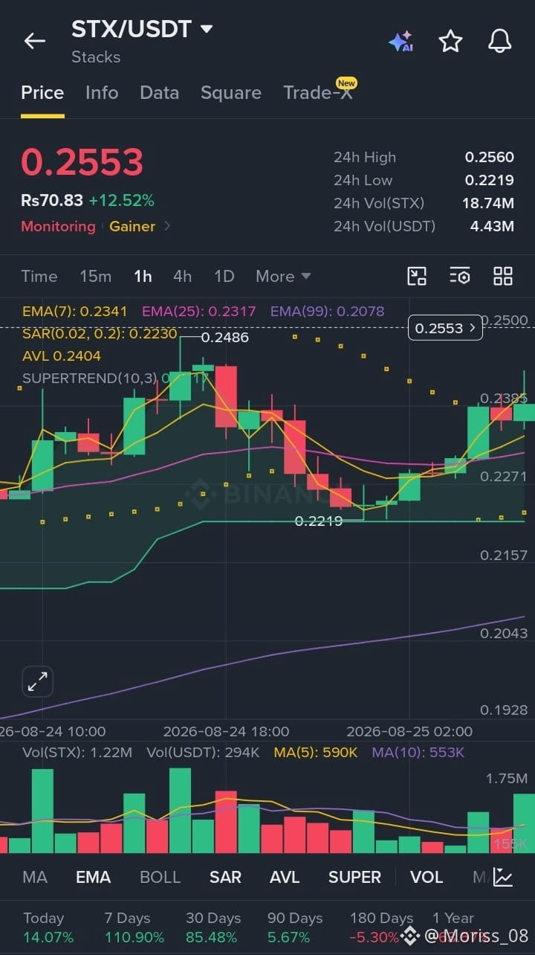Tap the EMA(25): 0.2317 legend
Viewport: 535px width, 955px height.
(199, 311)
